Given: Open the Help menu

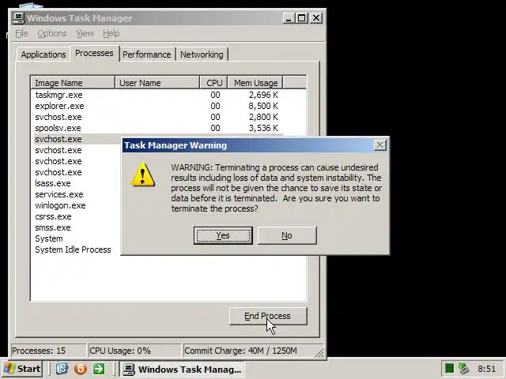Looking at the screenshot, I should pos(111,33).
